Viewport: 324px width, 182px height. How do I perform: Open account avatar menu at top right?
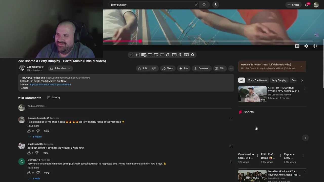click(x=316, y=5)
